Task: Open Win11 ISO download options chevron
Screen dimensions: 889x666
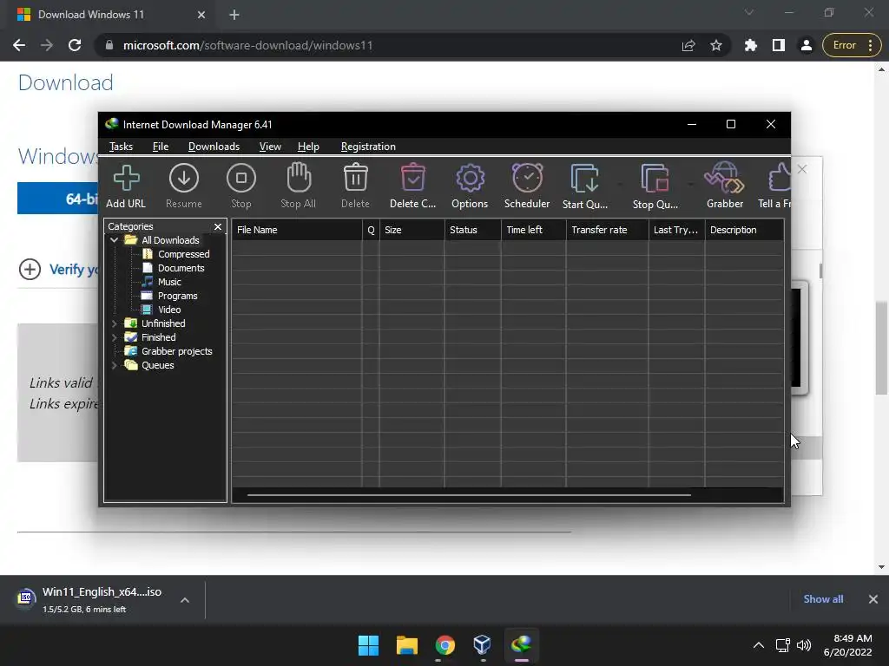Action: (x=185, y=600)
